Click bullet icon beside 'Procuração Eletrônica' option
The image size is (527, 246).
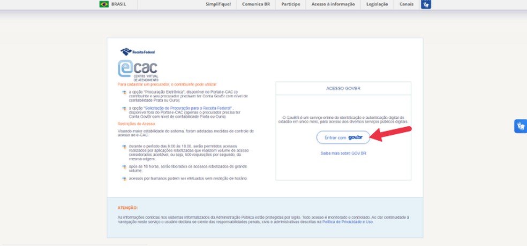124,92
